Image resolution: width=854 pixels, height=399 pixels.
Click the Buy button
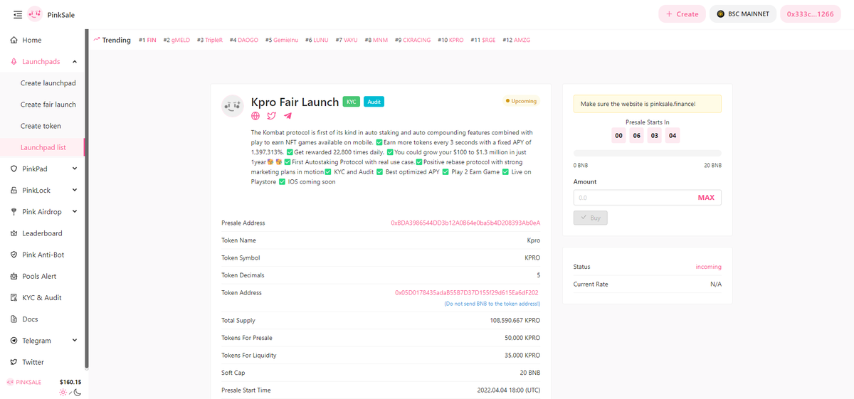click(591, 218)
